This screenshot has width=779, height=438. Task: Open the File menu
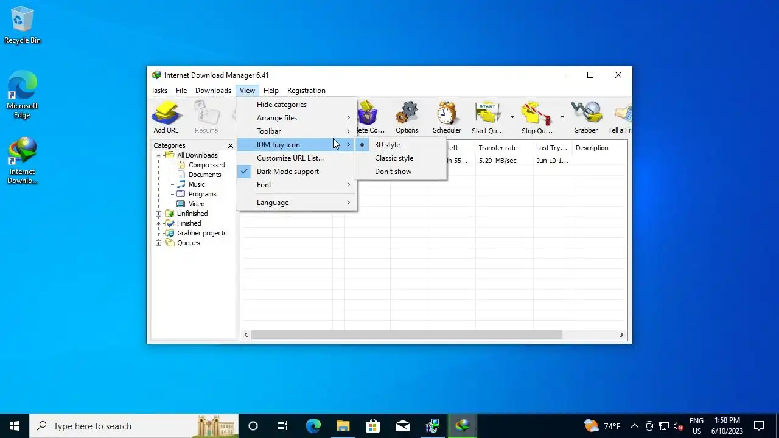click(181, 91)
